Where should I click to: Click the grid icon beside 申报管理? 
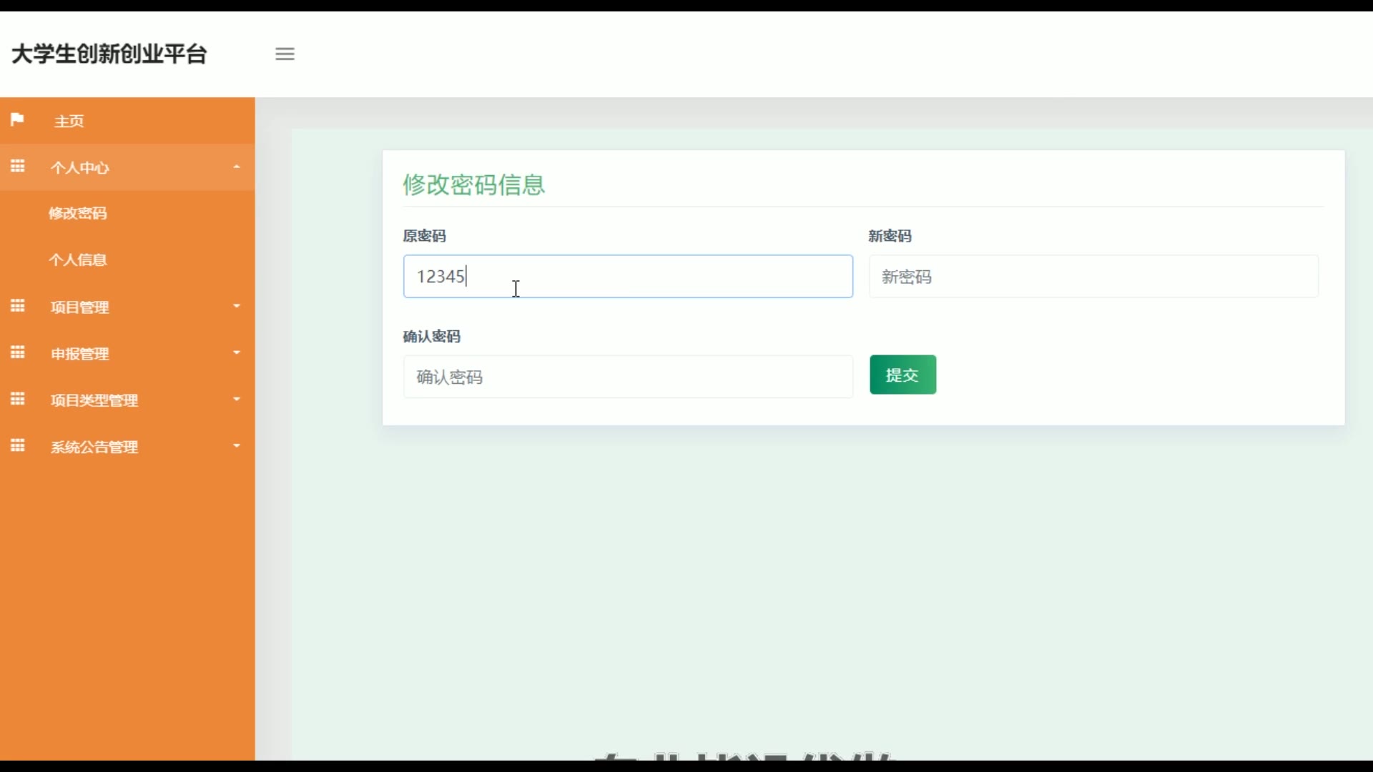click(17, 352)
